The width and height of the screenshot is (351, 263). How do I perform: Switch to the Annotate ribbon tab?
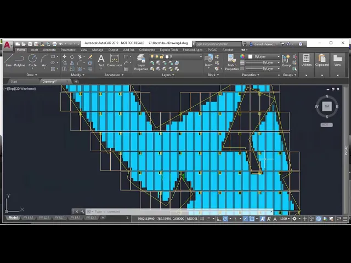click(x=49, y=50)
